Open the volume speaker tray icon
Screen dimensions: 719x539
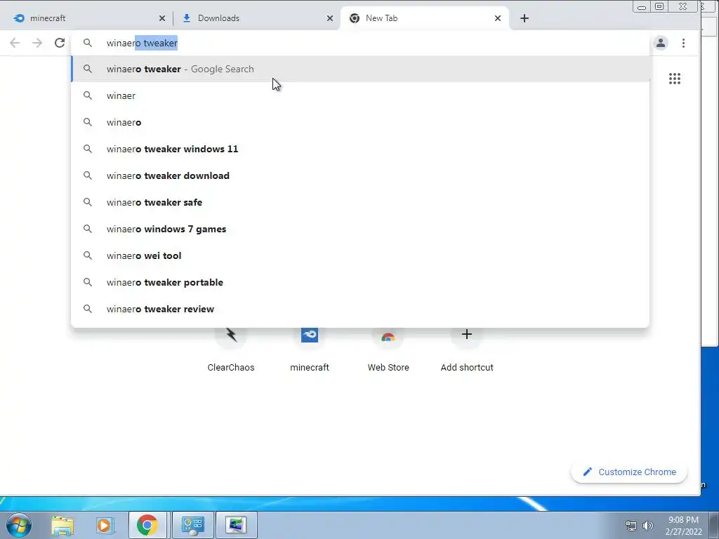pos(648,526)
